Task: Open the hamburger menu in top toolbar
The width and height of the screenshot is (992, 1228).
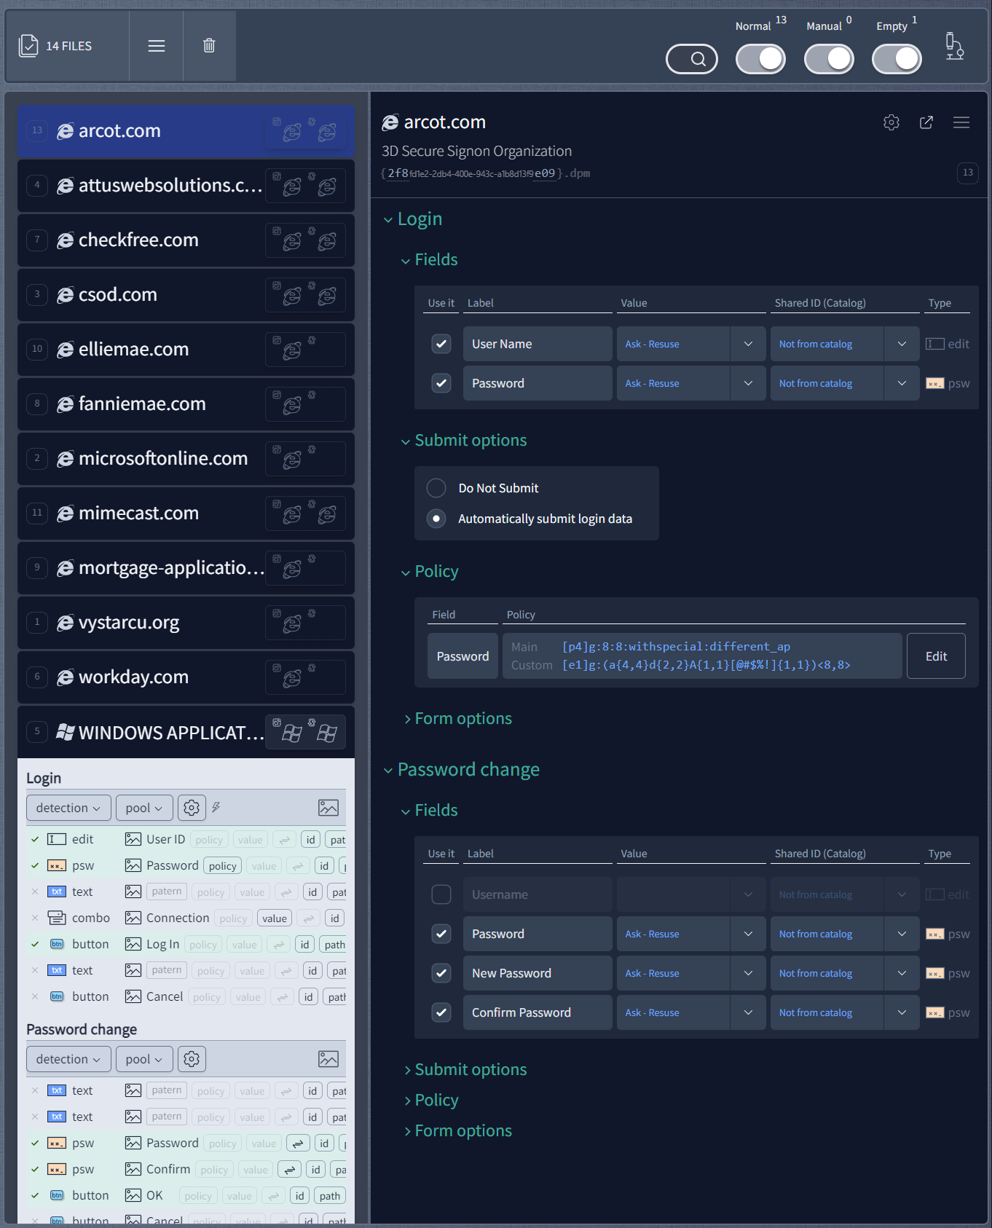Action: click(x=157, y=46)
